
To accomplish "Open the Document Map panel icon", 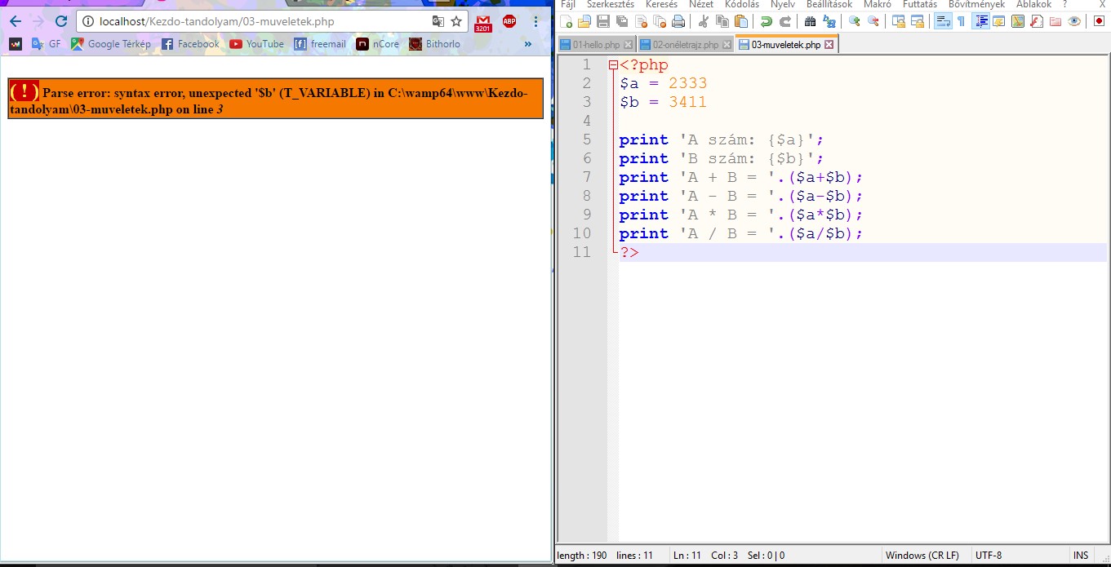I will pyautogui.click(x=1017, y=21).
